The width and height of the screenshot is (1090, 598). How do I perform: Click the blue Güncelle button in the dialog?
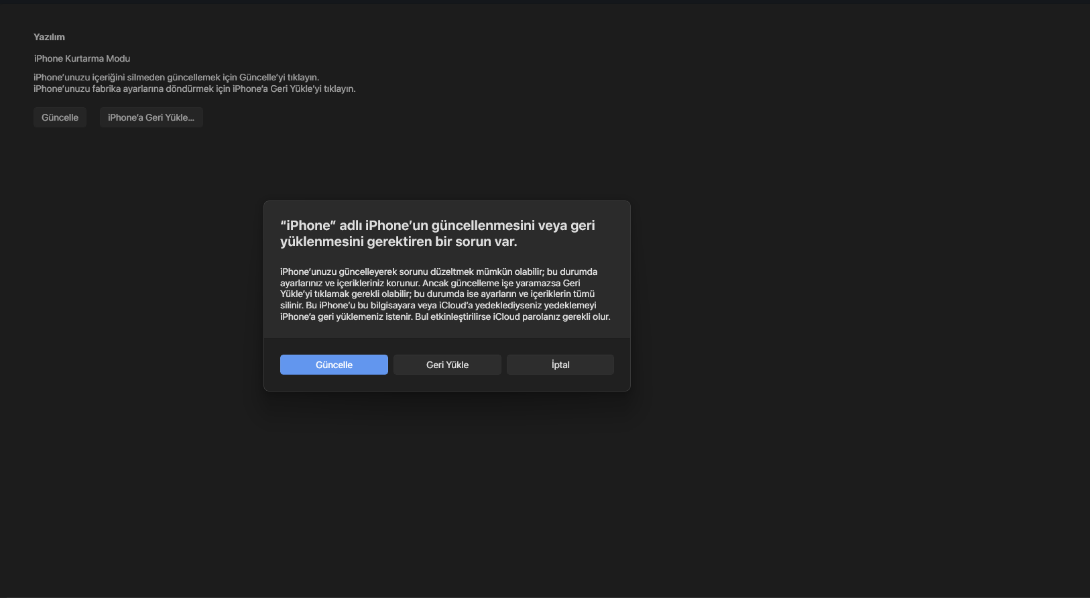coord(334,365)
